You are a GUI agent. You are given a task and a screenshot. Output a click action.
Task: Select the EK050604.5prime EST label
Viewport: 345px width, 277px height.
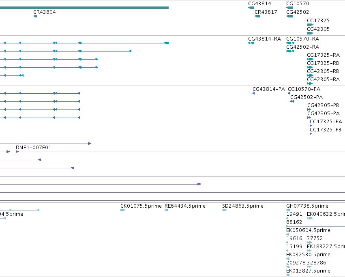click(308, 230)
